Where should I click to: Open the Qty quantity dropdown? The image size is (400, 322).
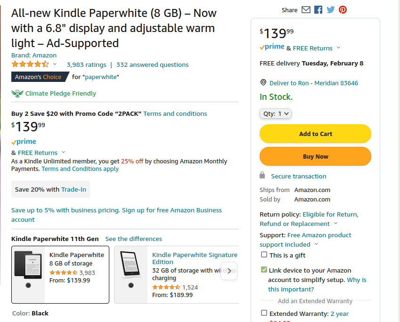276,113
